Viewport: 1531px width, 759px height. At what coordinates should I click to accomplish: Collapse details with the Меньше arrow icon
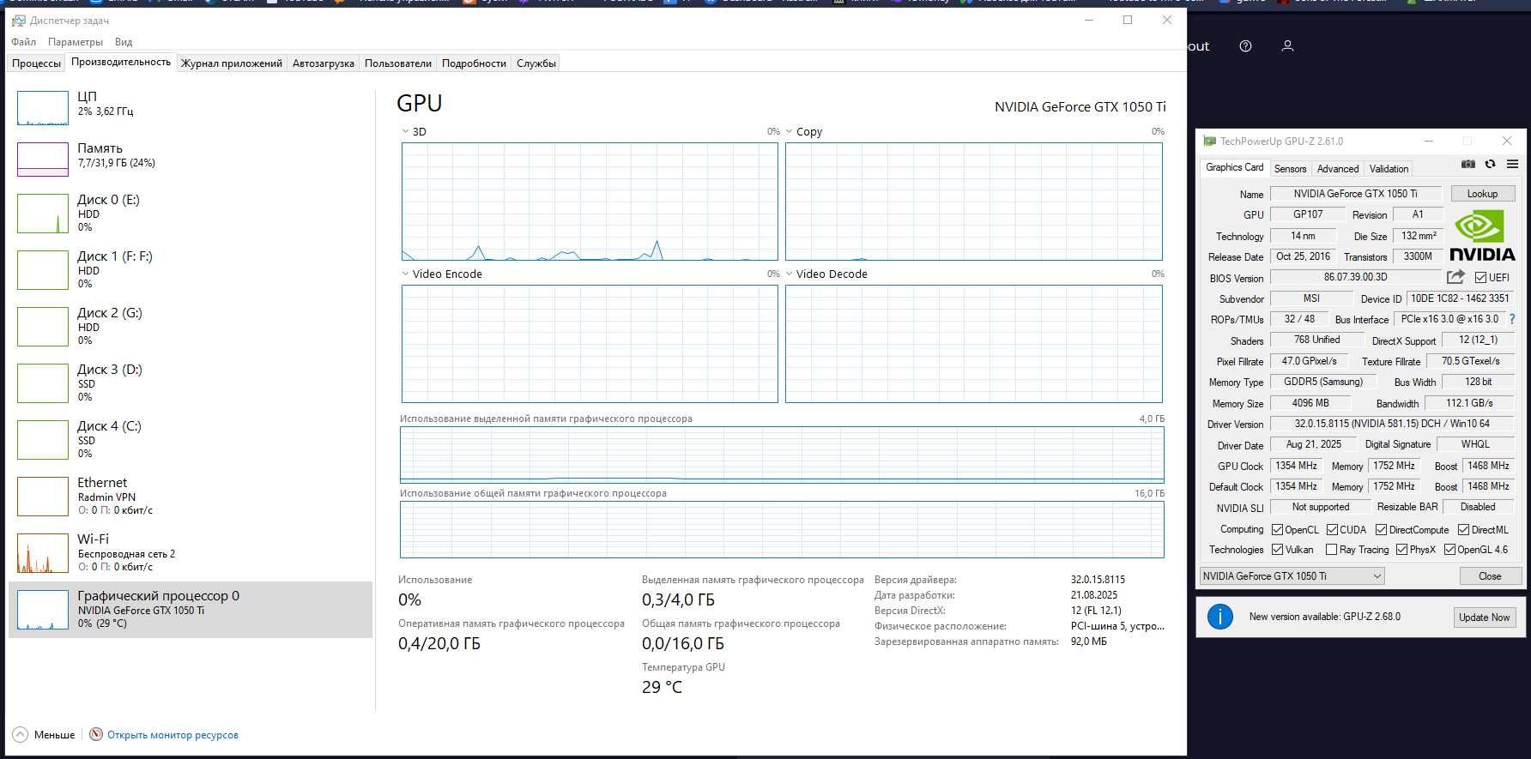[20, 734]
